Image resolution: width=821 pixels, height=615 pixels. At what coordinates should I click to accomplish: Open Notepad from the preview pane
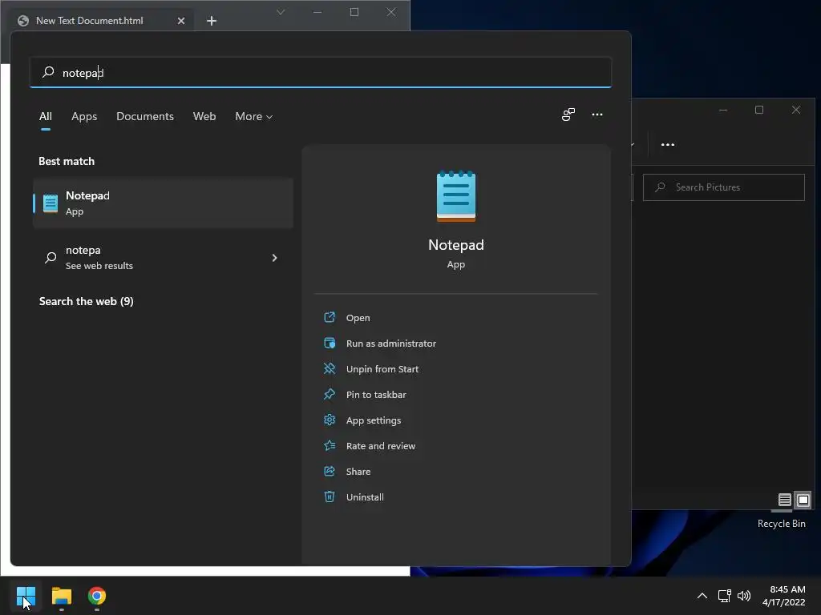[x=358, y=318]
